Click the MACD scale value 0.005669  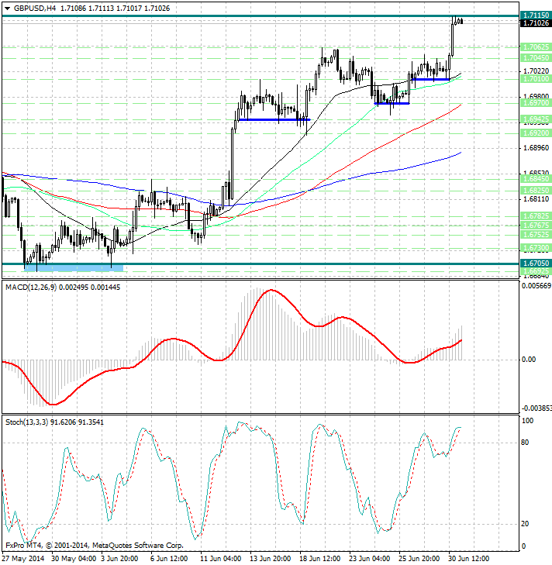click(x=536, y=286)
